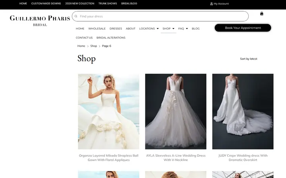This screenshot has height=178, width=286.
Task: Click the Guillermo Pharis Bridal logo
Action: (40, 21)
